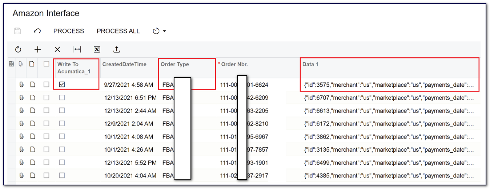490x189 pixels.
Task: Open attachments for the 10/1/2021 4:26 AM row
Action: (21, 149)
